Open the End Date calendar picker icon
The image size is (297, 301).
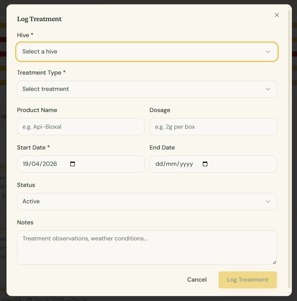[x=205, y=164]
